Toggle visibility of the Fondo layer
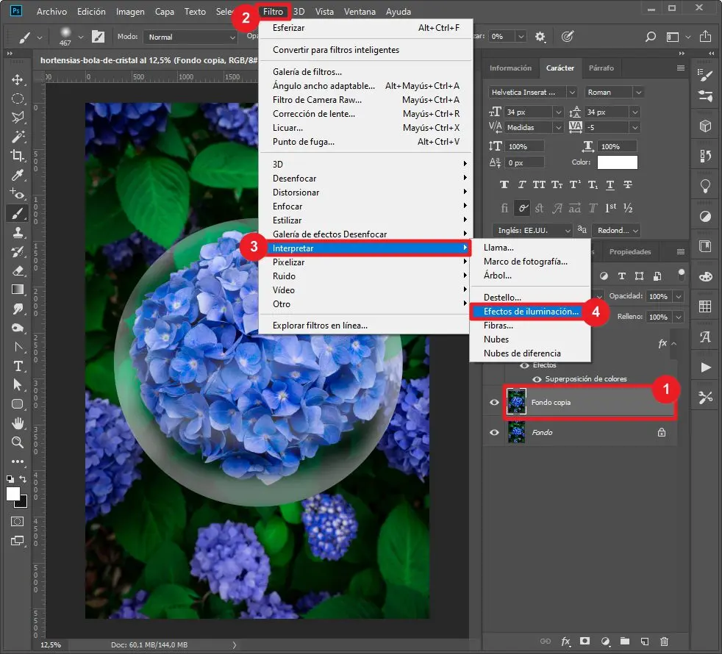This screenshot has height=654, width=722. coord(494,433)
